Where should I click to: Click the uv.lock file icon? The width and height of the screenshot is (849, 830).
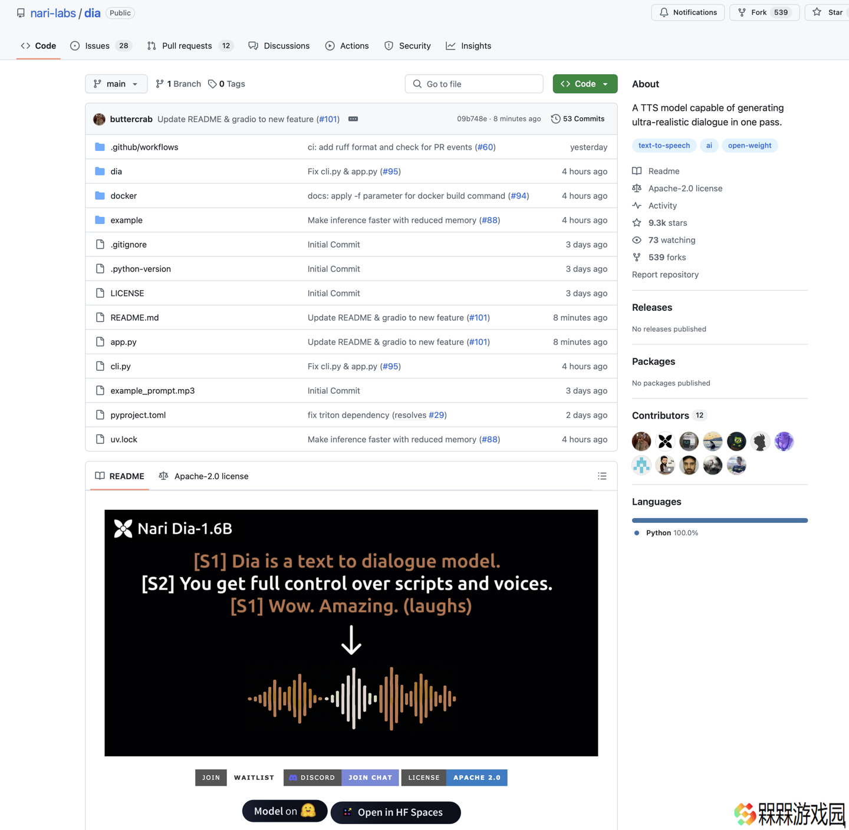click(x=100, y=439)
